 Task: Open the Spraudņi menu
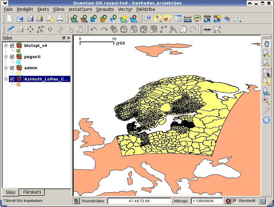pyautogui.click(x=105, y=9)
